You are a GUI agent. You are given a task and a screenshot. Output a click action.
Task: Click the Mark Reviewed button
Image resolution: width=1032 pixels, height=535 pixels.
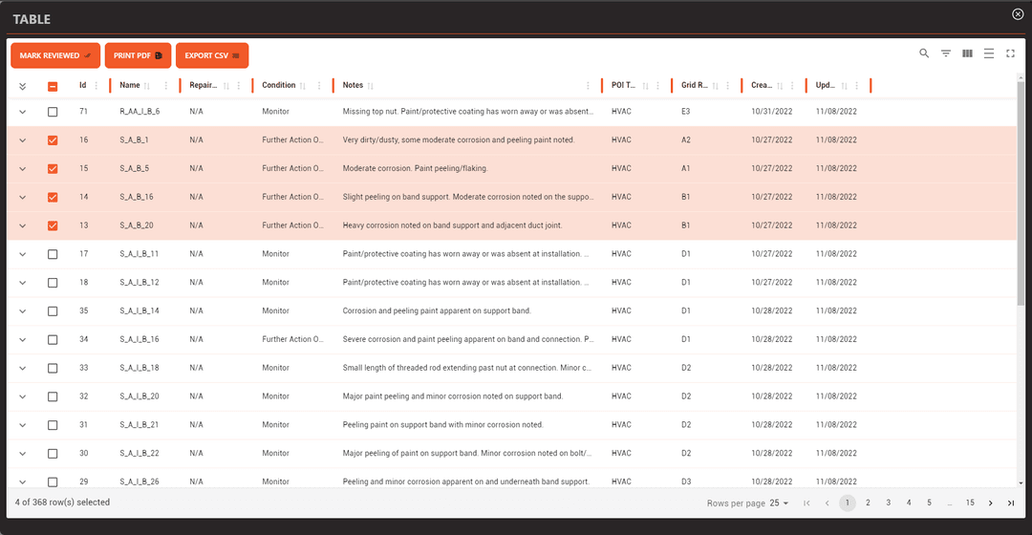(55, 55)
